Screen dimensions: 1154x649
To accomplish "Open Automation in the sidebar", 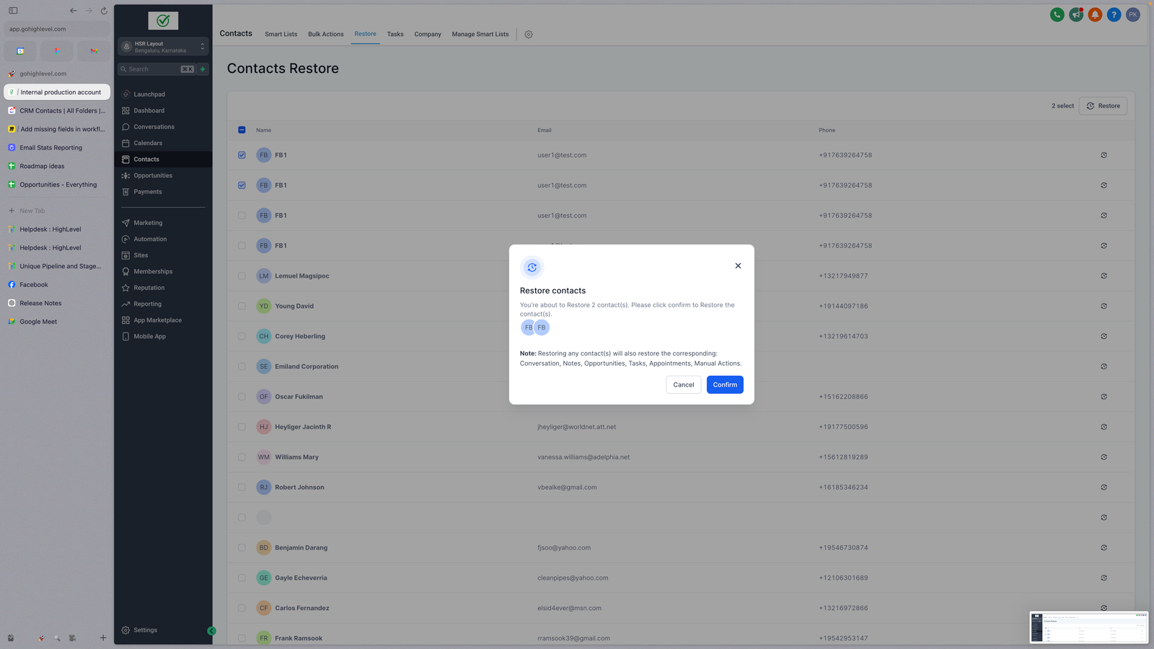I will tap(150, 239).
